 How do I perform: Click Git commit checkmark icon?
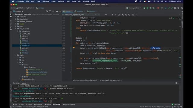pos(169,8)
